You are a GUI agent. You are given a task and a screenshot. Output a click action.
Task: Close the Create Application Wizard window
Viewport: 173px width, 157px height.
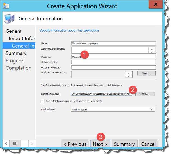tap(156, 4)
